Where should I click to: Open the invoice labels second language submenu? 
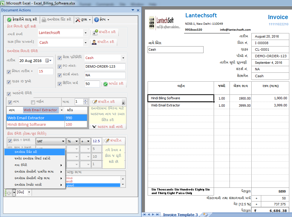coord(35,178)
